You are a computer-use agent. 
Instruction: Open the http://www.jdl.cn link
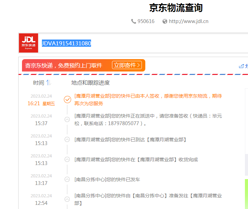coord(189,21)
